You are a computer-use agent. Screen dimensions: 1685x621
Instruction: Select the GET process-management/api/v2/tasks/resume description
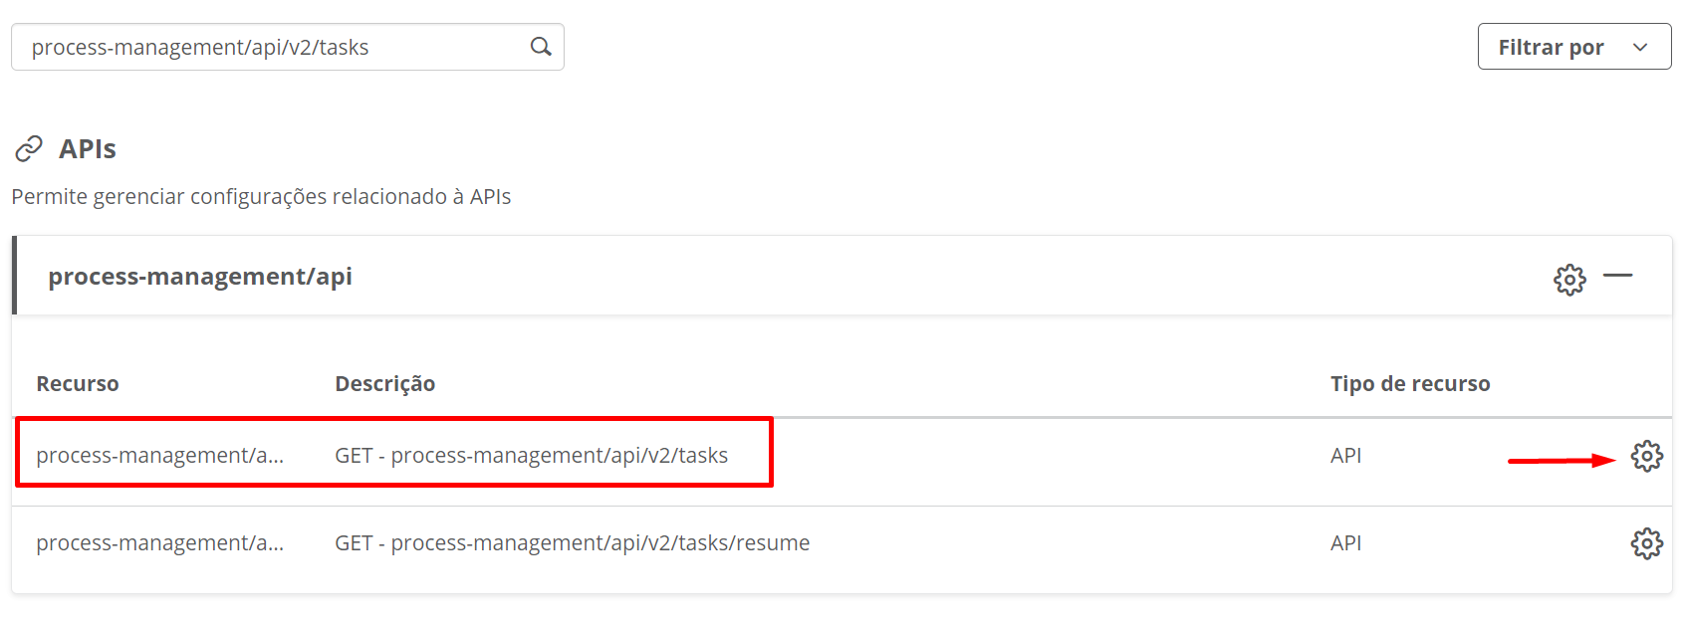(x=573, y=543)
